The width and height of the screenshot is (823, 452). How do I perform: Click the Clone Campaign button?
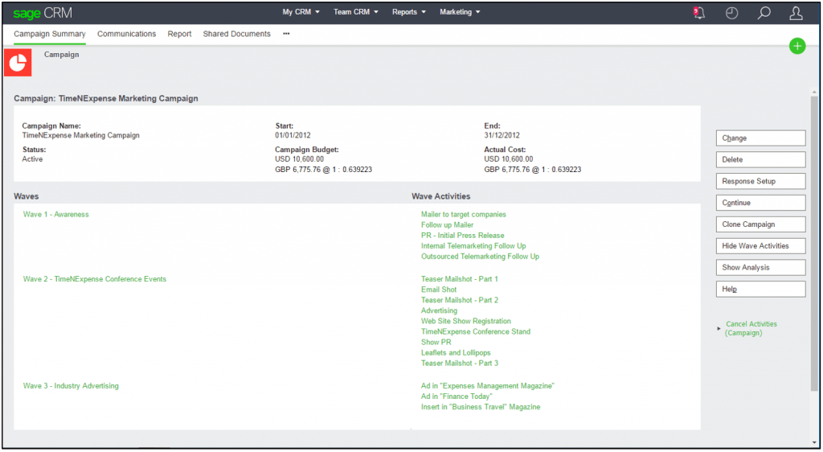coord(760,224)
